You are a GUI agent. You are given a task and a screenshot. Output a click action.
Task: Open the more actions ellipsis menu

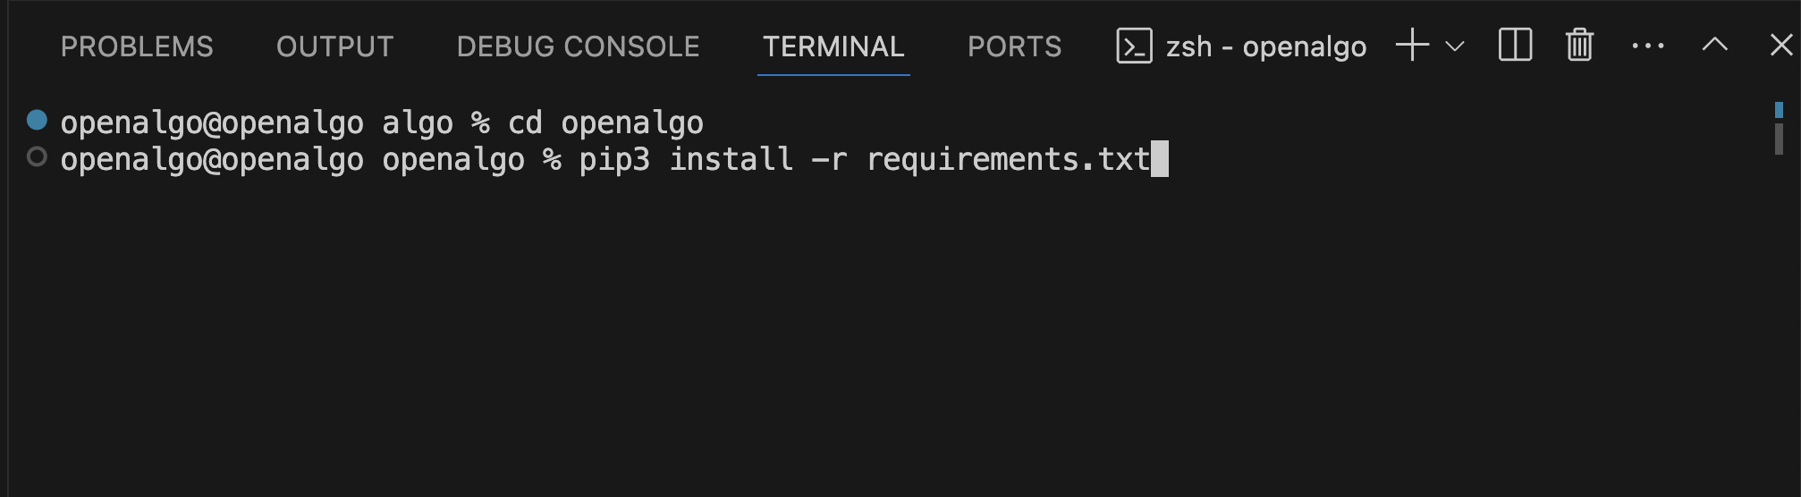point(1647,46)
